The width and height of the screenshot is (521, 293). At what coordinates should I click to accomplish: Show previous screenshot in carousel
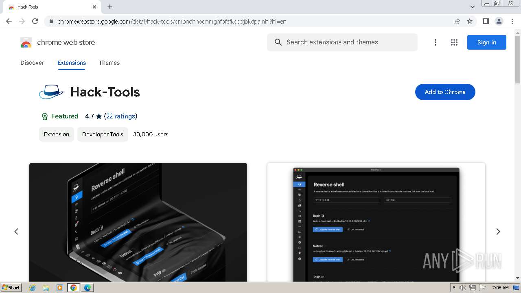coord(16,232)
